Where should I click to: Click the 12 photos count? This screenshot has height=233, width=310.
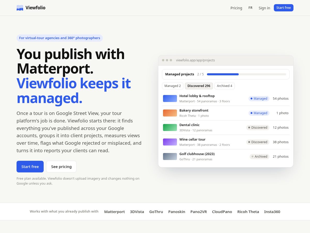pyautogui.click(x=281, y=128)
